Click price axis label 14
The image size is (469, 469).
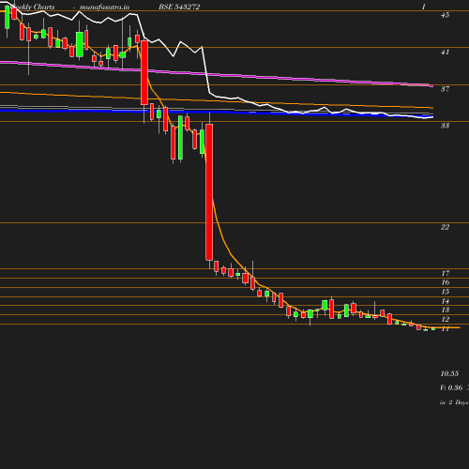[446, 301]
